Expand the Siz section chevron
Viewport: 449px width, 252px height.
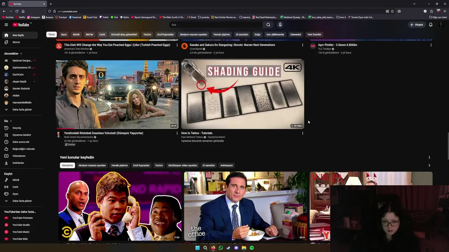[11, 121]
